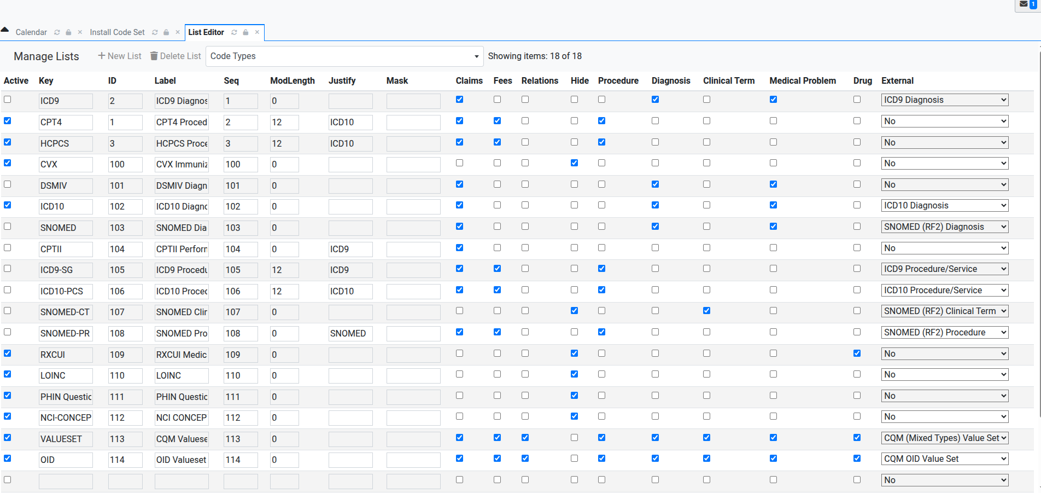Click the Label field for LOINC row

181,376
